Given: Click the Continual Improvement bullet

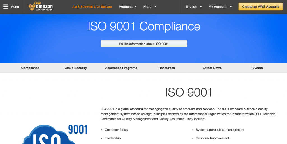Looking at the screenshot, I should tap(212, 138).
